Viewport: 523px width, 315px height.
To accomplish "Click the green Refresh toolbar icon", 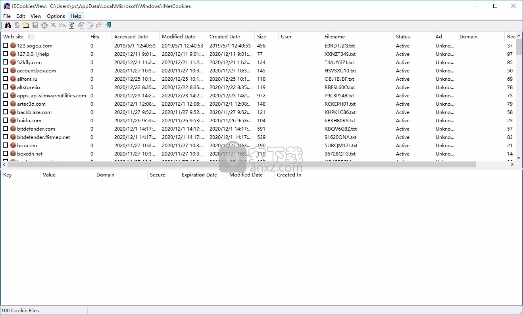I will coord(71,25).
